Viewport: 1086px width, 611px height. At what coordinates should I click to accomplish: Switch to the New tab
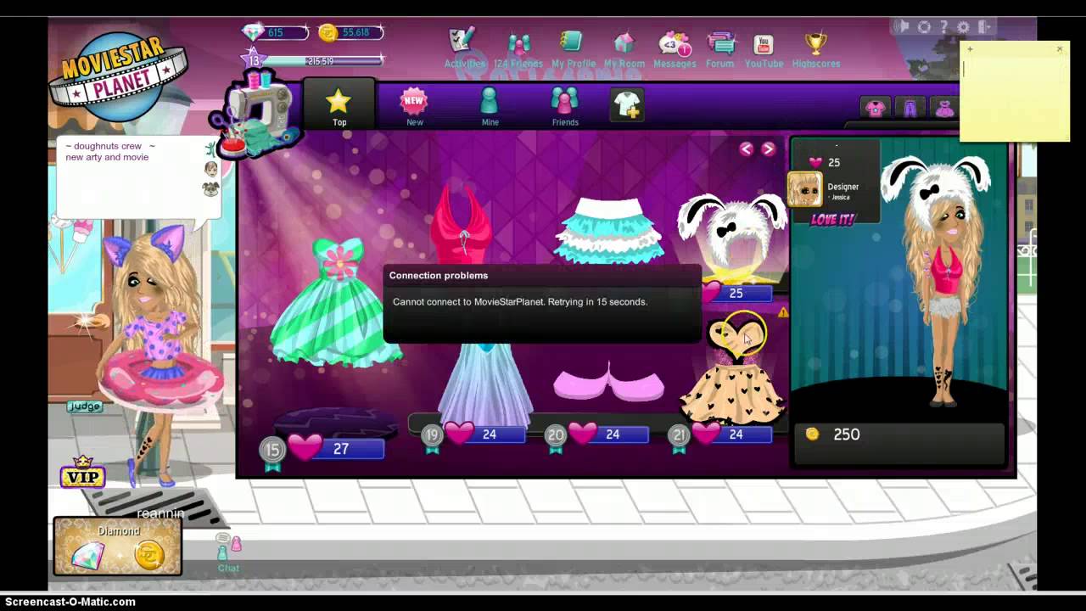pos(414,107)
